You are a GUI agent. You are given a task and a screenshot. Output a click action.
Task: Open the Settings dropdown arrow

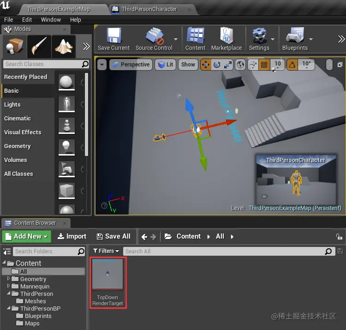[x=273, y=39]
